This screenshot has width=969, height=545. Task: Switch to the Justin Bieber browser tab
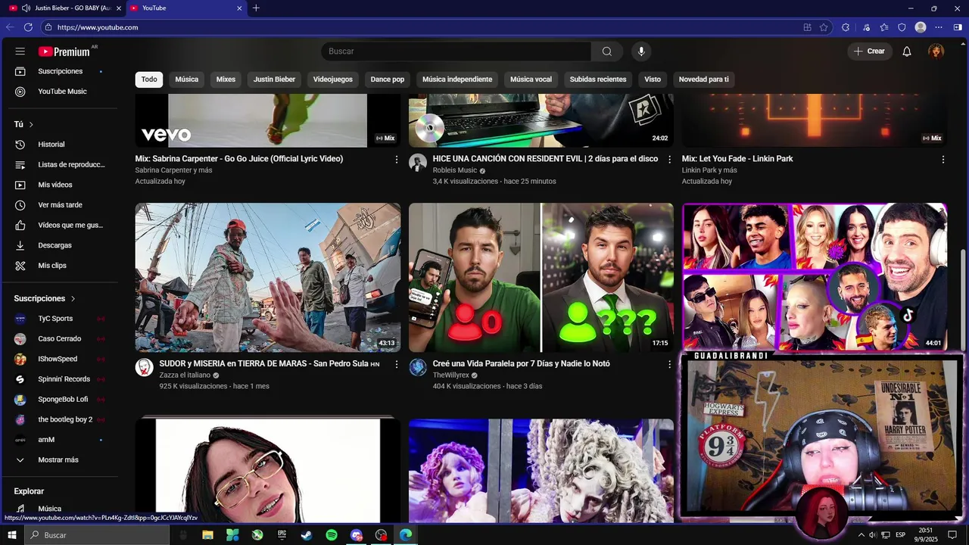click(65, 8)
